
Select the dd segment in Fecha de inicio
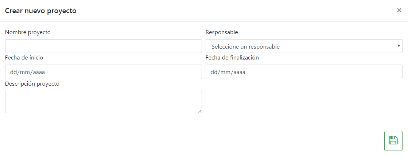tap(13, 72)
